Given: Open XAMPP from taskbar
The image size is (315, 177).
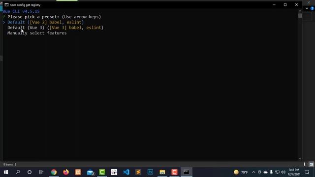Looking at the screenshot, I should [78, 172].
